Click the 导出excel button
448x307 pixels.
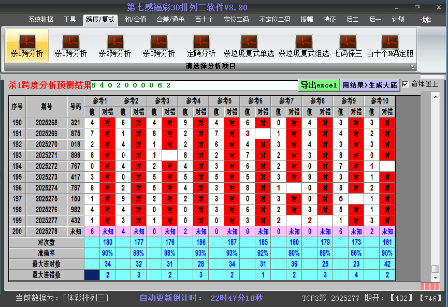point(319,84)
